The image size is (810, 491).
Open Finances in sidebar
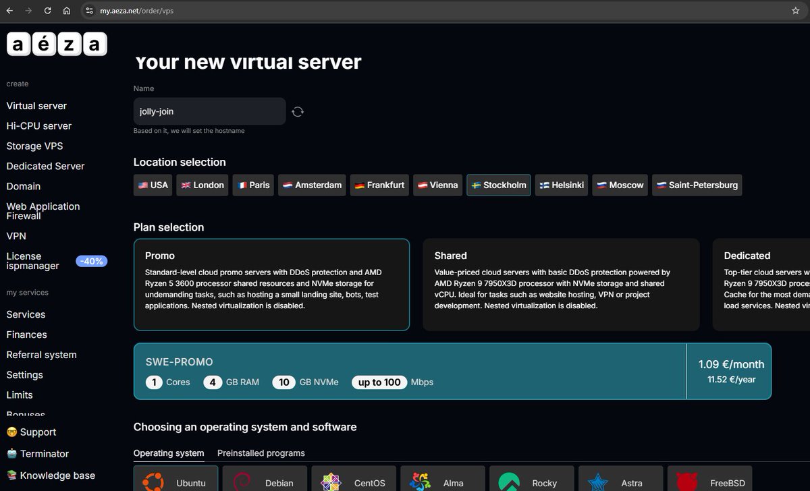coord(26,335)
